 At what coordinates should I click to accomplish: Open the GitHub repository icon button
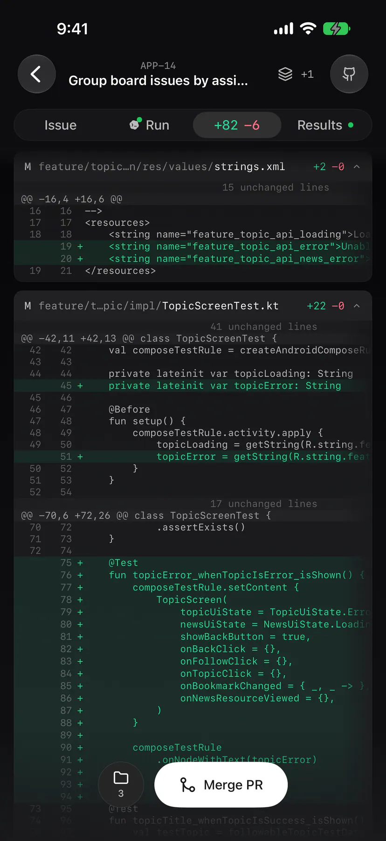tap(349, 74)
